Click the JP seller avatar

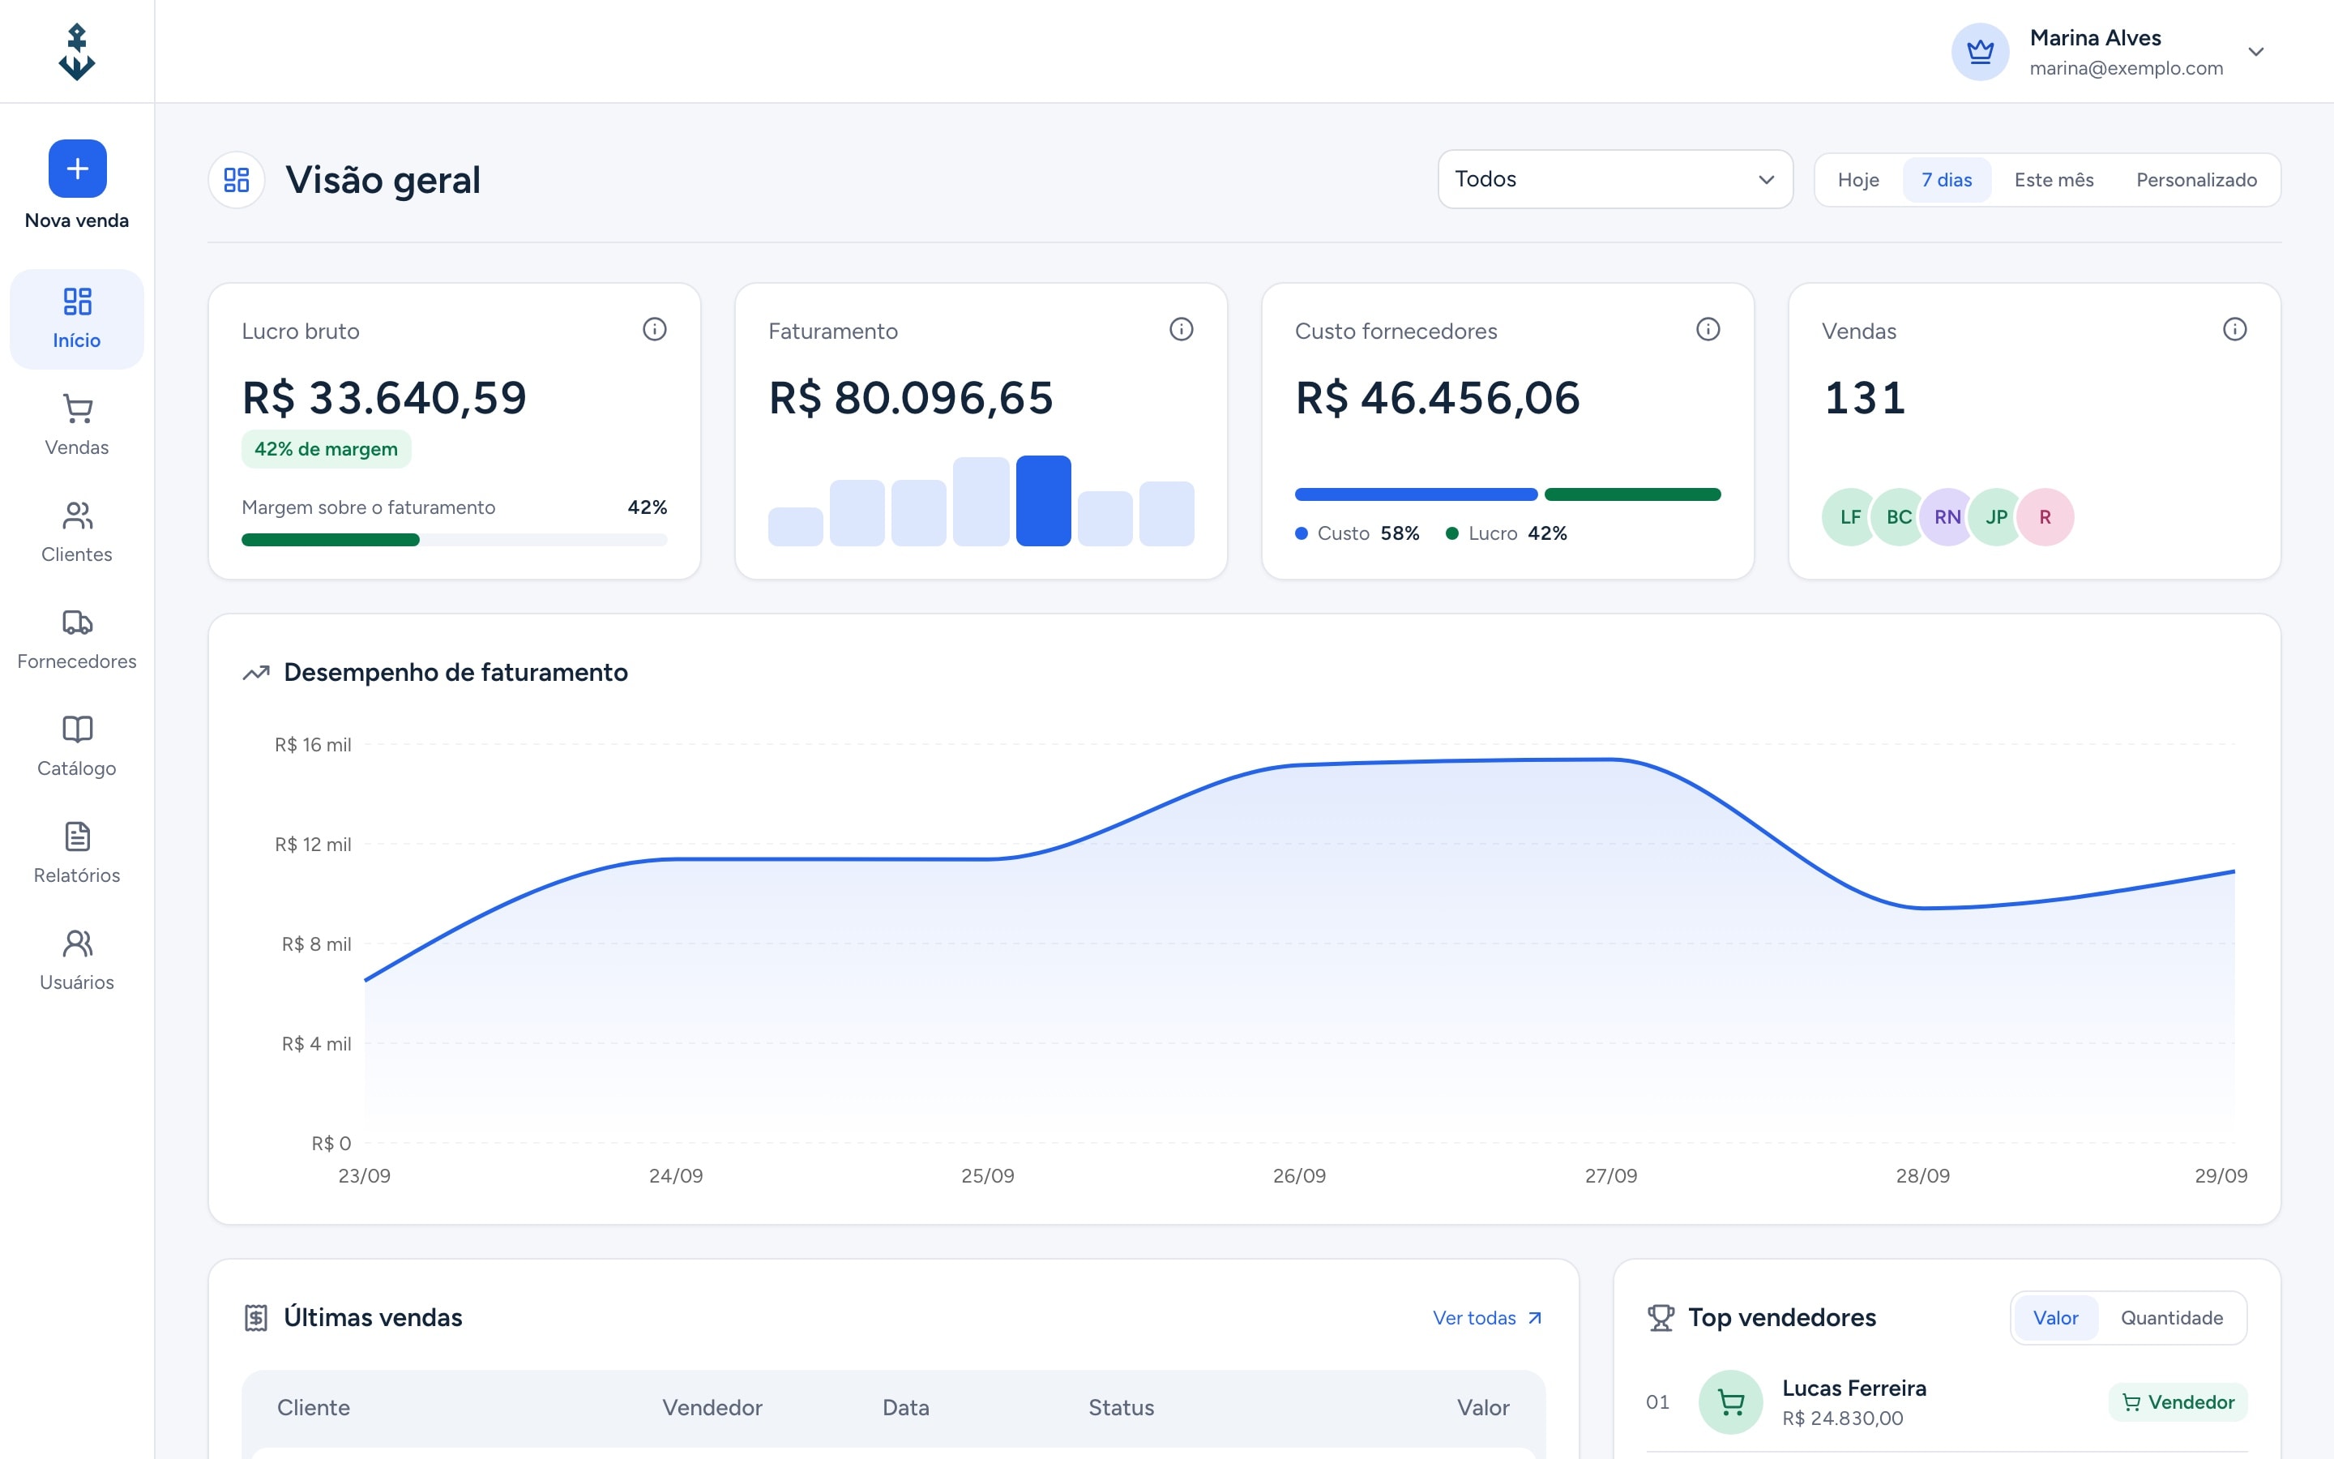point(1996,517)
